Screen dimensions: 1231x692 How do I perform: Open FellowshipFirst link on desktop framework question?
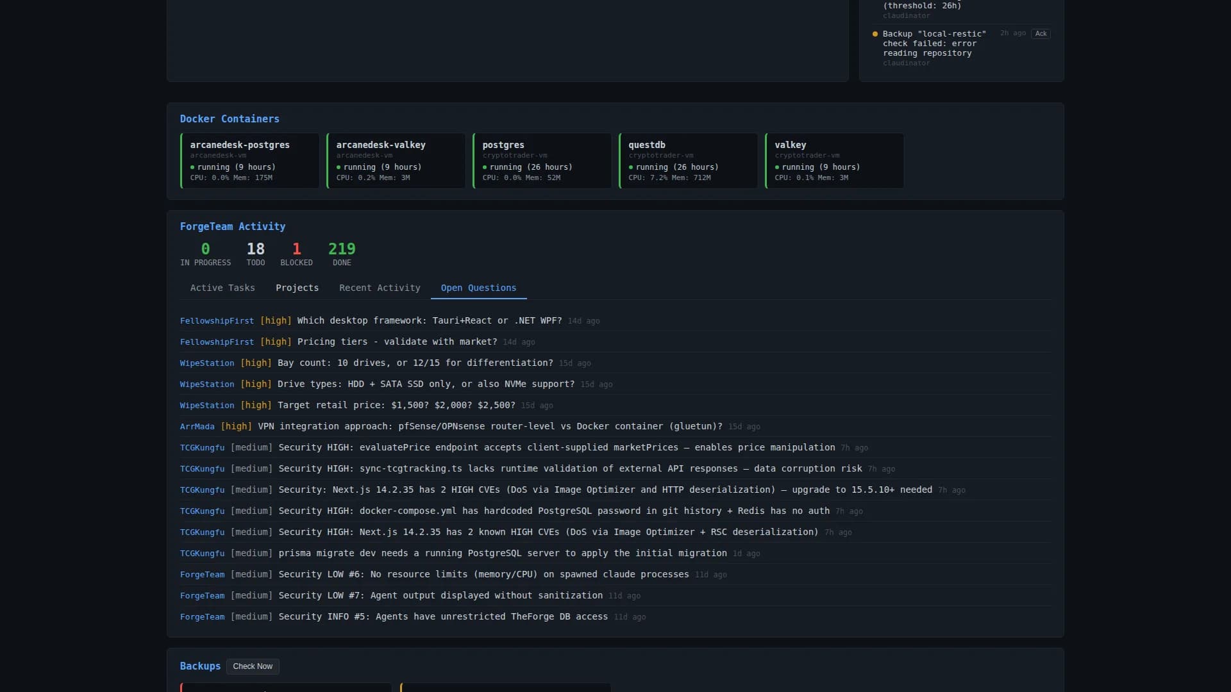217,320
